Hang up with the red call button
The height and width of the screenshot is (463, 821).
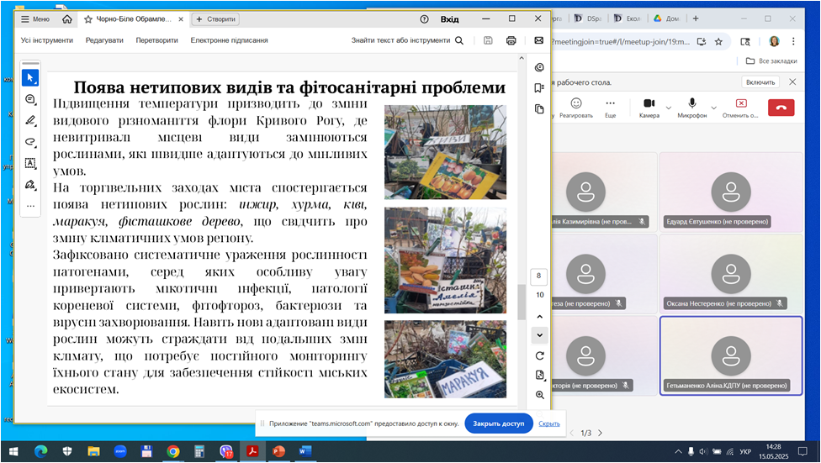point(780,107)
